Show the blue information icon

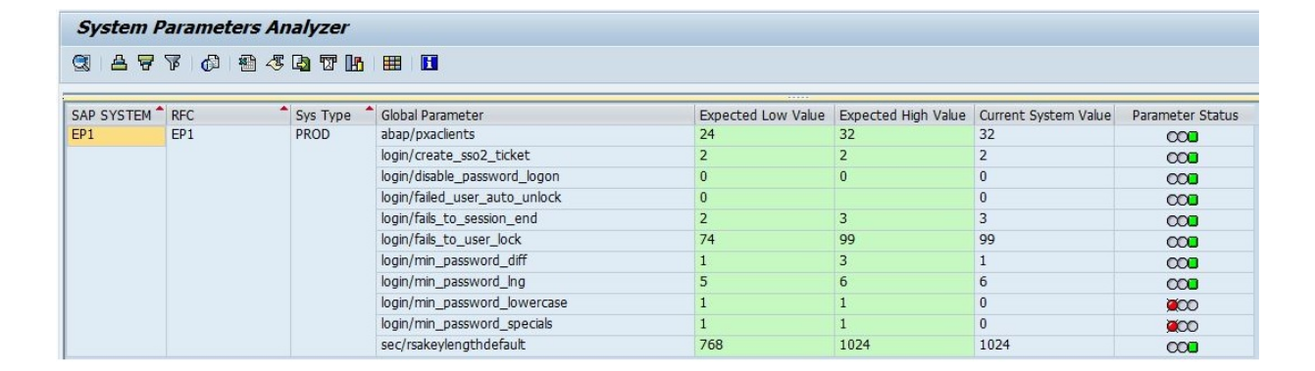430,64
